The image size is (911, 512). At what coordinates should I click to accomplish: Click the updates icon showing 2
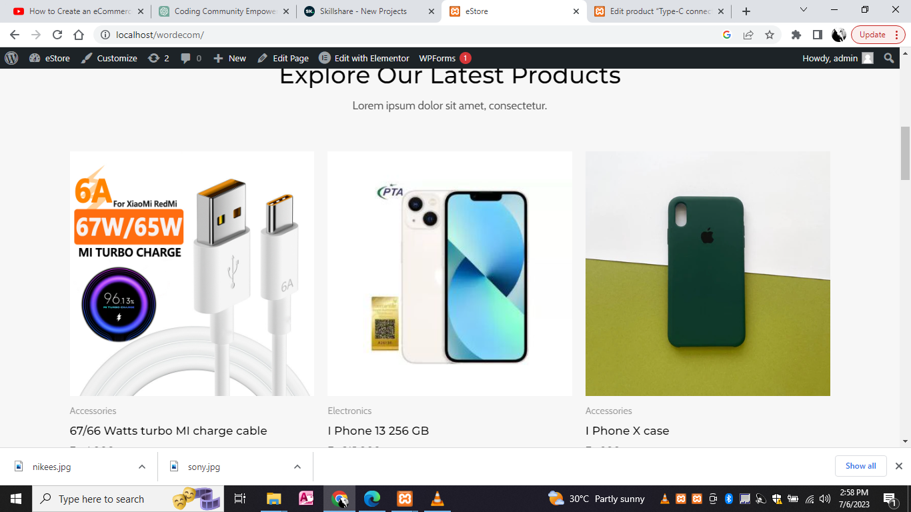coord(159,58)
